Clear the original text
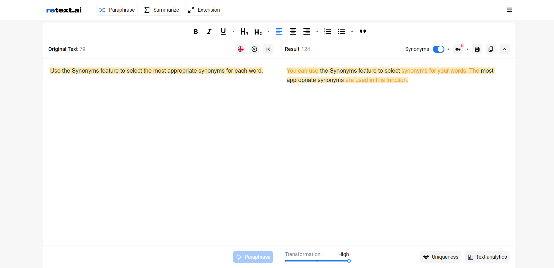554x268 pixels. [x=254, y=49]
